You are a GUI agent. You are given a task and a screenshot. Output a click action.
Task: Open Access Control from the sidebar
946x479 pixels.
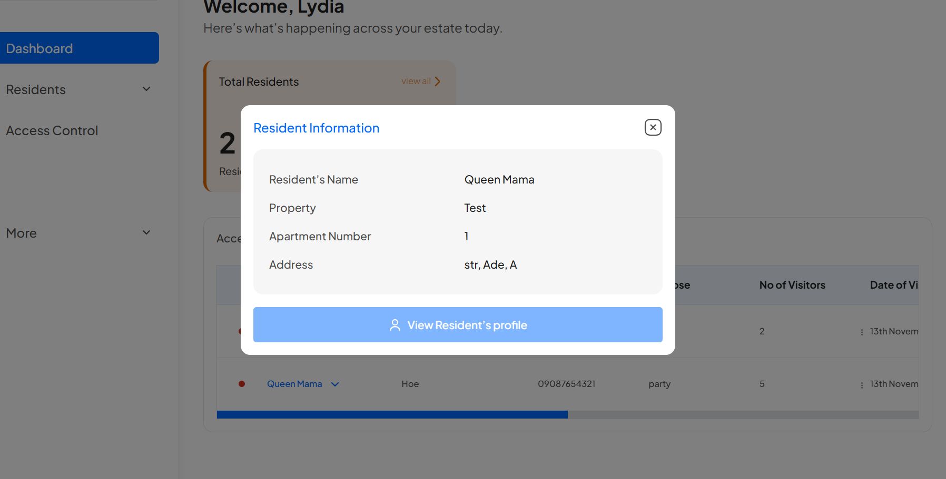coord(52,130)
